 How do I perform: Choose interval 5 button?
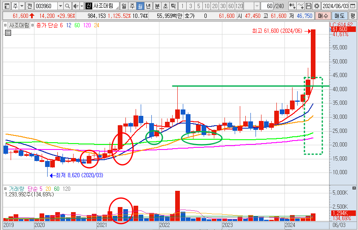tap(199, 6)
